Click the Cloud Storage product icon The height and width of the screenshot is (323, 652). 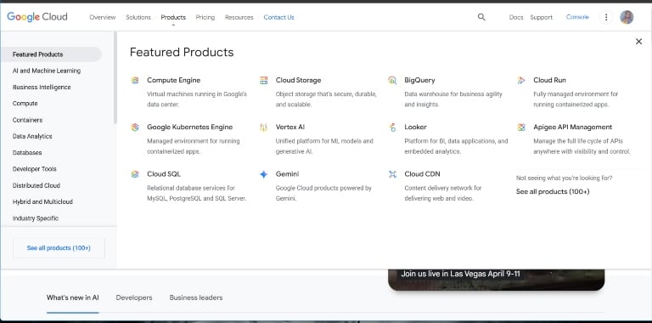[x=264, y=81]
